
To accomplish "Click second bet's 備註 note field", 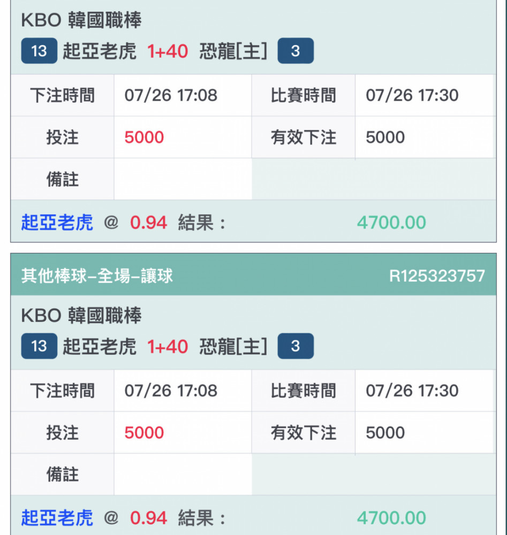I will [183, 474].
